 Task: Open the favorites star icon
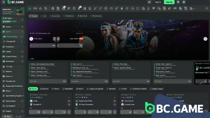click(40, 8)
